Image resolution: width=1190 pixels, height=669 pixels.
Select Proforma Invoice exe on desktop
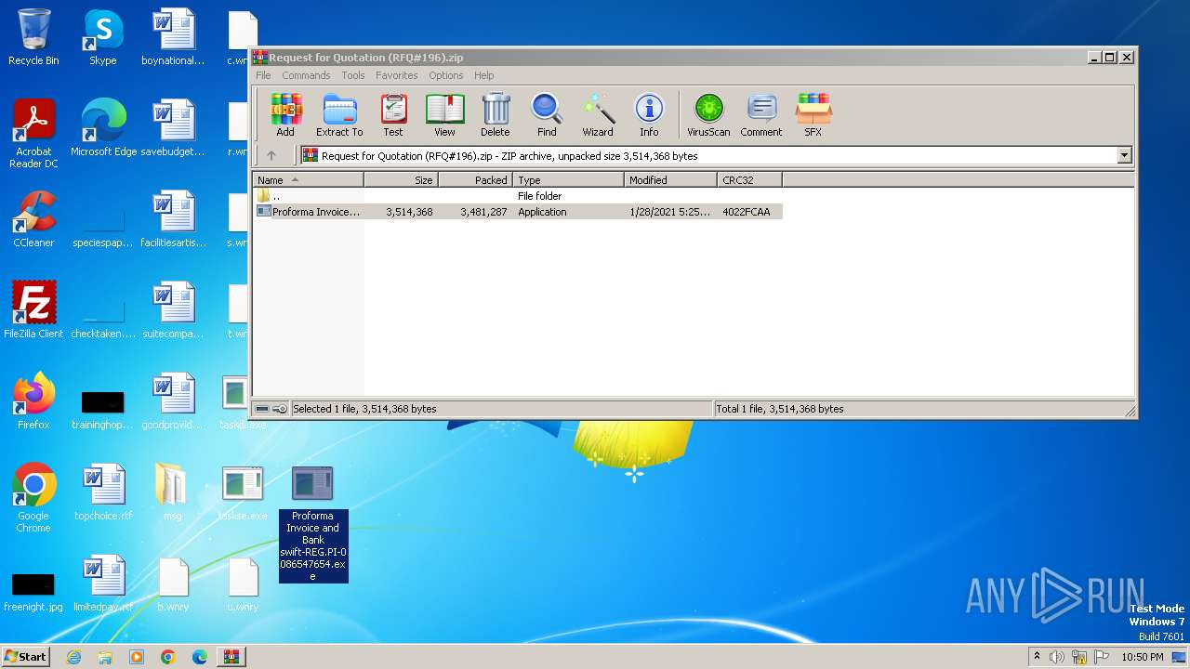point(313,524)
